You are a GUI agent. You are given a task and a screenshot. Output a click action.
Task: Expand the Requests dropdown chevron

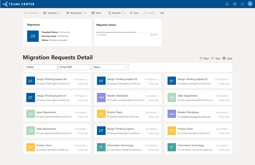pyautogui.click(x=124, y=13)
